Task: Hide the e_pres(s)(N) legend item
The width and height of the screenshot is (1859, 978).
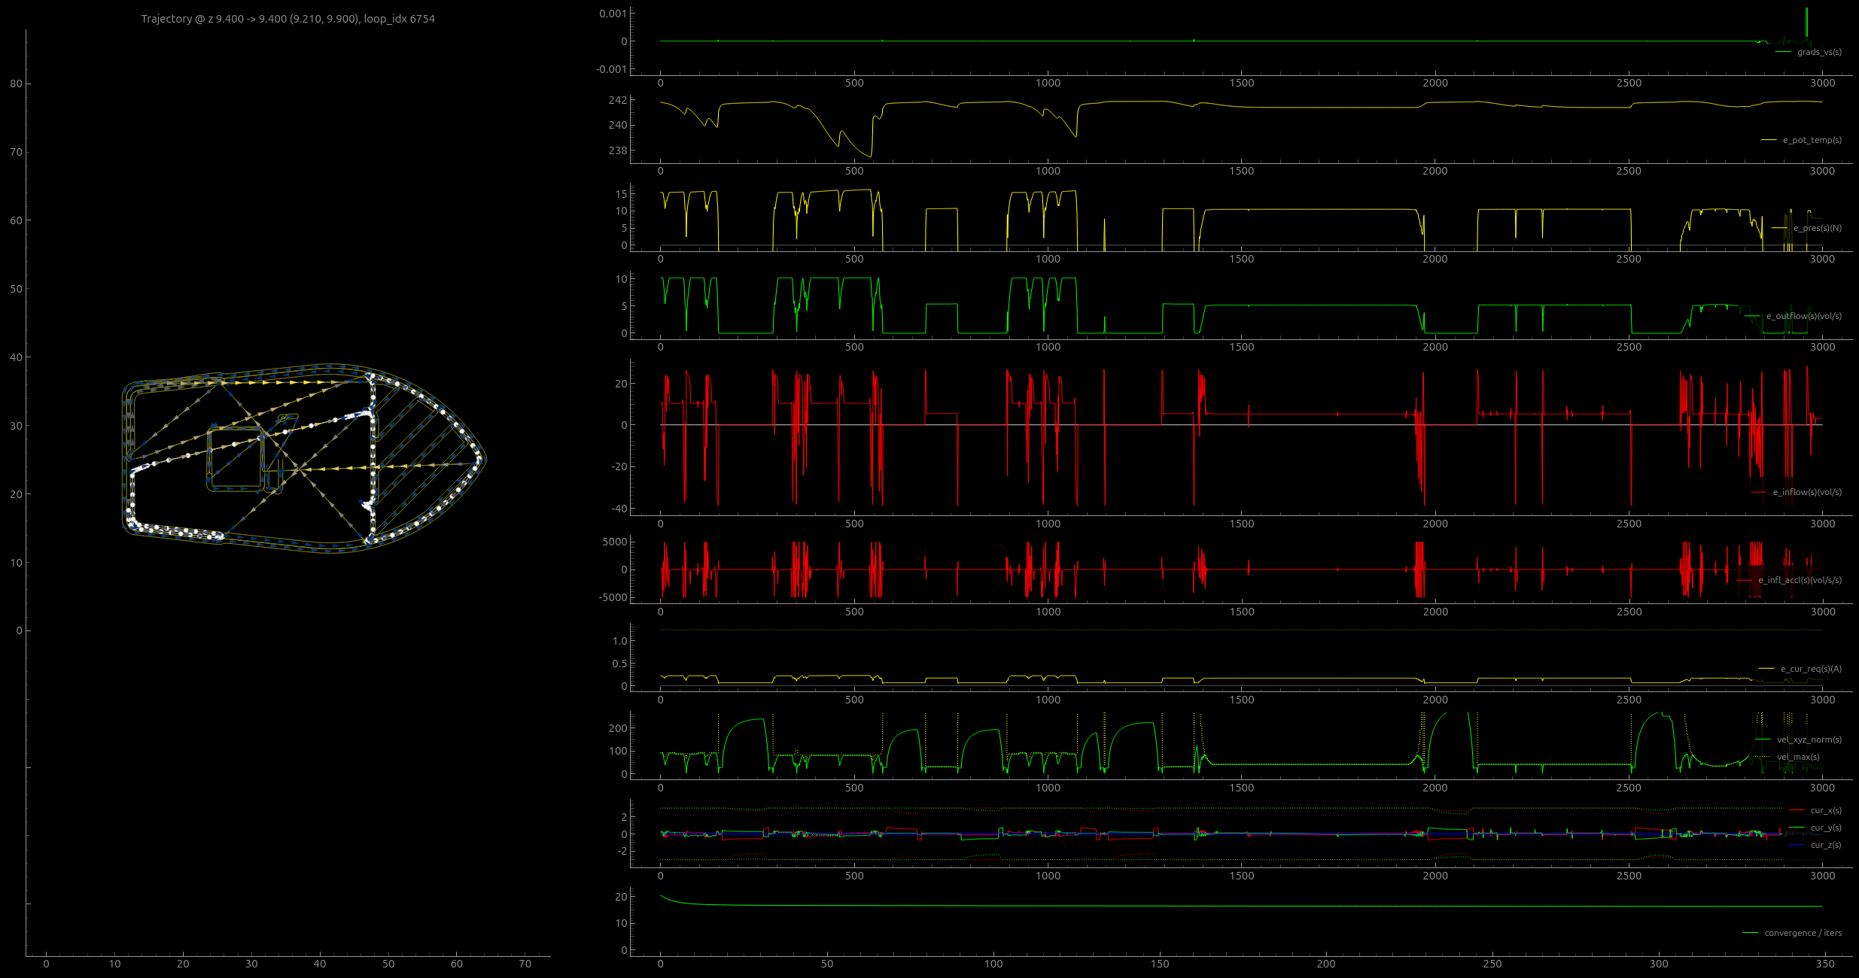Action: 1816,228
